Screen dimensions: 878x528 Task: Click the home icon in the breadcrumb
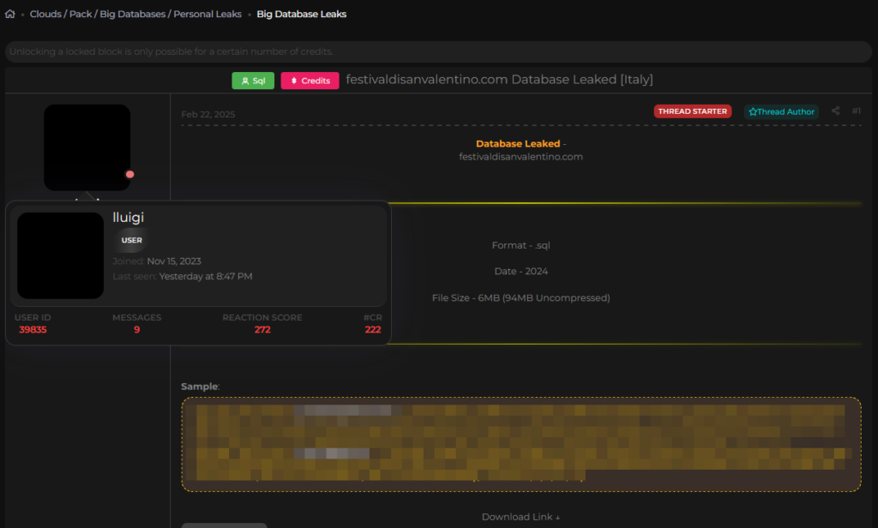point(10,15)
